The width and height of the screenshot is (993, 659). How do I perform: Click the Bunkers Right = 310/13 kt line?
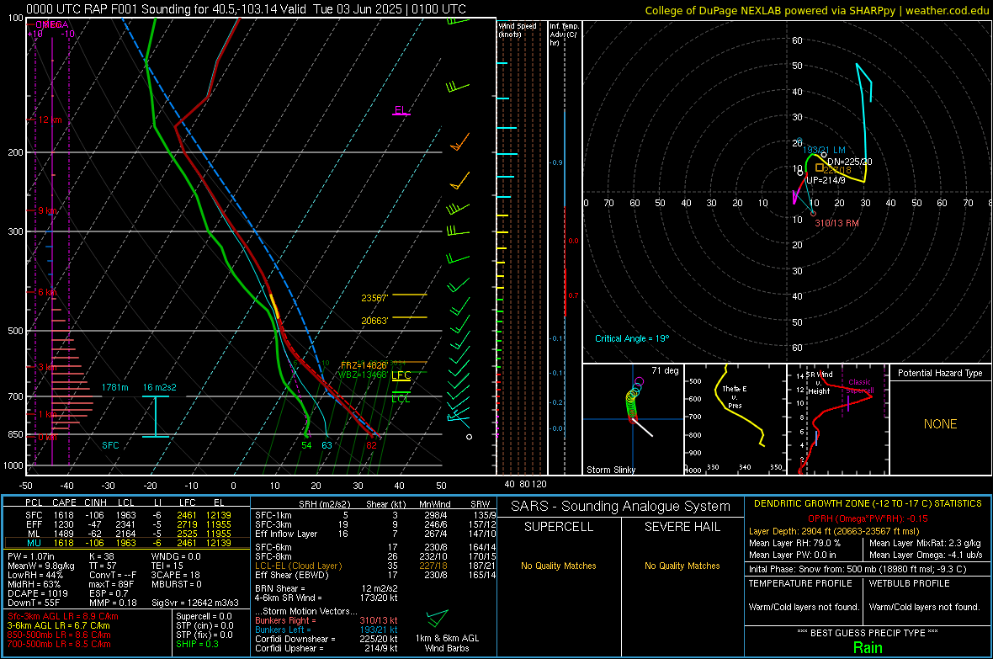click(x=327, y=620)
